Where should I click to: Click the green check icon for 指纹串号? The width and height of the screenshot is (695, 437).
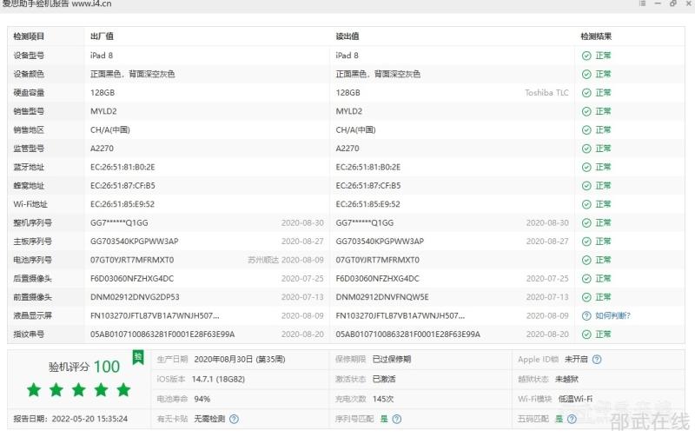(x=586, y=334)
